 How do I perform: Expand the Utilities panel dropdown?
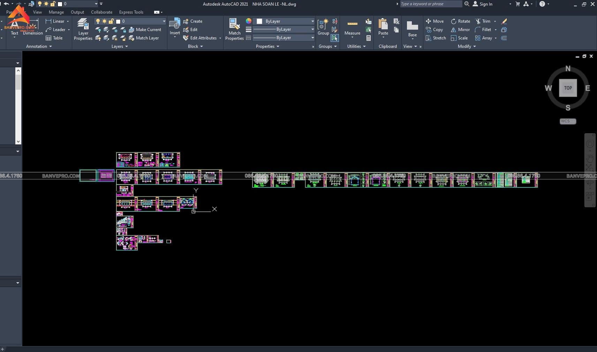click(356, 46)
